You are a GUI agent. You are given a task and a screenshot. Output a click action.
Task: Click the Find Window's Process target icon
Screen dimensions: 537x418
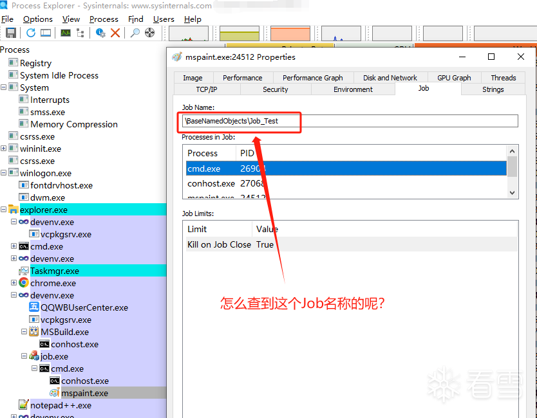149,33
